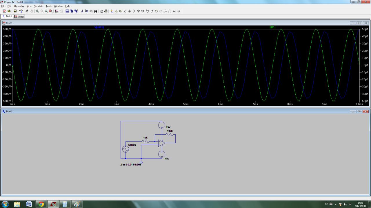
Task: Open Google Chrome from the taskbar
Action: pyautogui.click(x=41, y=204)
